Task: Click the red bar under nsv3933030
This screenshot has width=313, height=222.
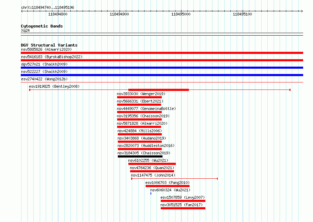Action: coord(139,97)
